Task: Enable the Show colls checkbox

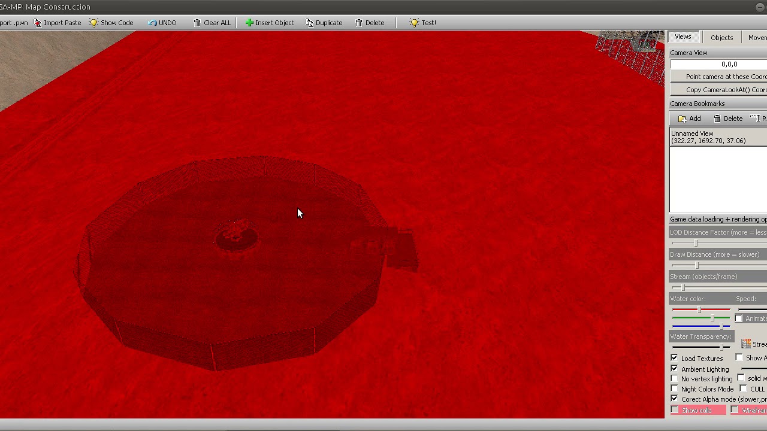Action: (675, 410)
